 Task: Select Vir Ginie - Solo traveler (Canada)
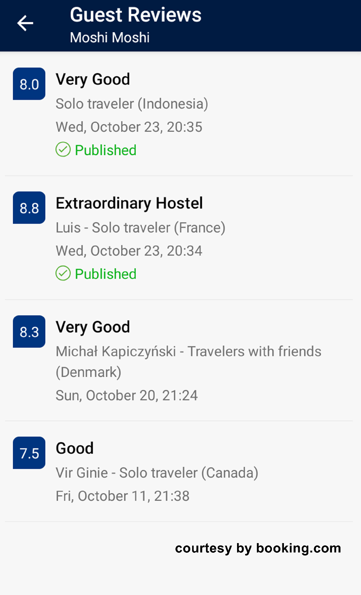(x=157, y=473)
